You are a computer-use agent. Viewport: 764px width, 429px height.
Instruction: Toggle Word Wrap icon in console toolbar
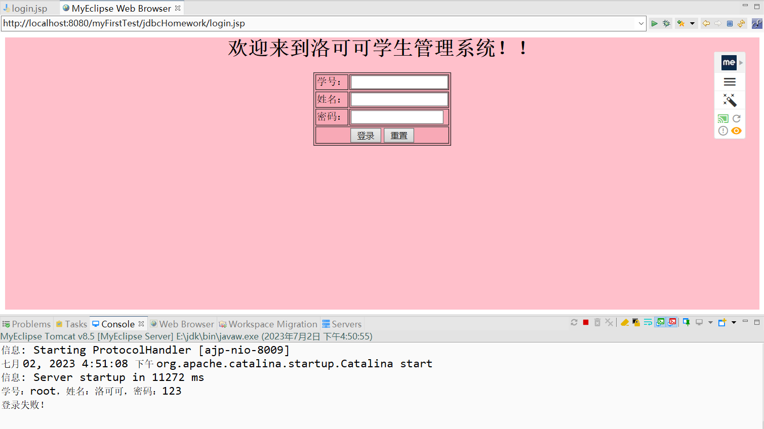pos(648,322)
